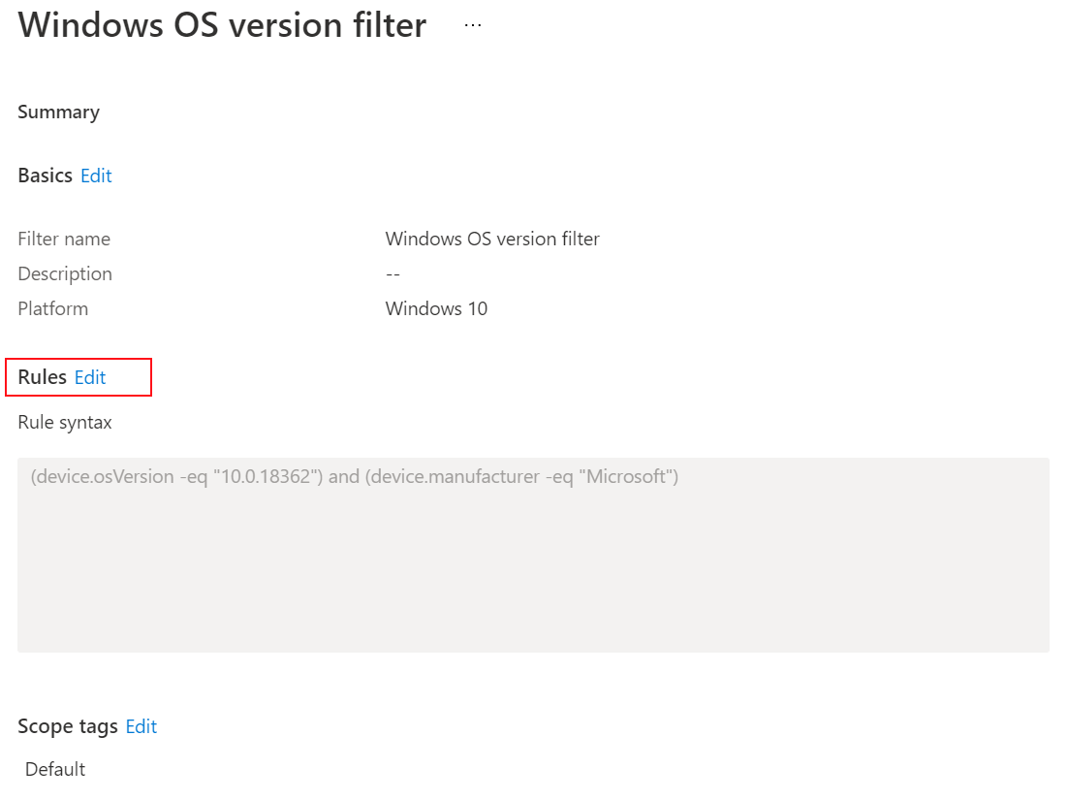Image resolution: width=1068 pixels, height=800 pixels.
Task: Select the rule syntax text box
Action: [x=533, y=553]
